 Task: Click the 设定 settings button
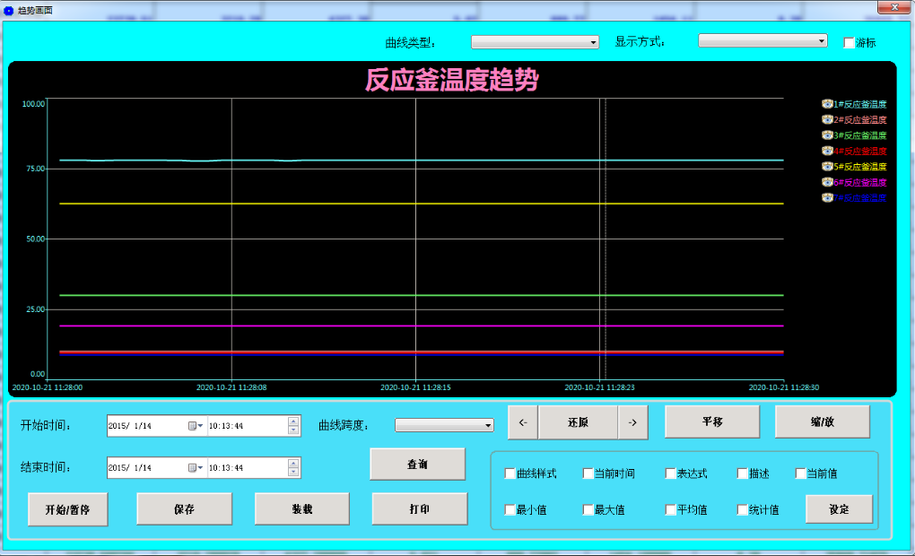tap(839, 509)
